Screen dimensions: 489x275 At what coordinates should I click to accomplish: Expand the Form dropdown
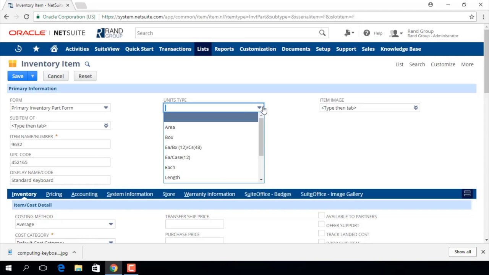[106, 108]
